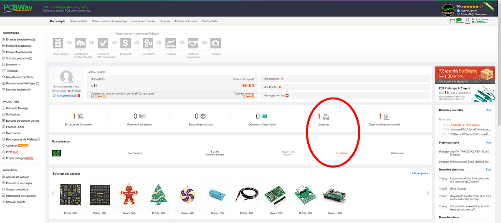Click the user avatar placeholder image
Viewport: 501px width, 223px height.
pyautogui.click(x=67, y=78)
